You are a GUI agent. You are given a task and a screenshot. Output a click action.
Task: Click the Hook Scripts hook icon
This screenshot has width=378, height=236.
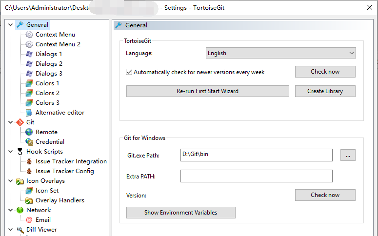[20, 152]
